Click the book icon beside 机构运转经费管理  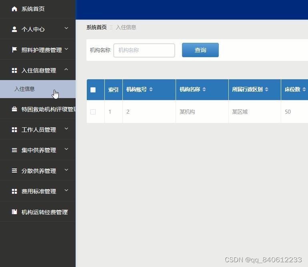[x=14, y=212]
